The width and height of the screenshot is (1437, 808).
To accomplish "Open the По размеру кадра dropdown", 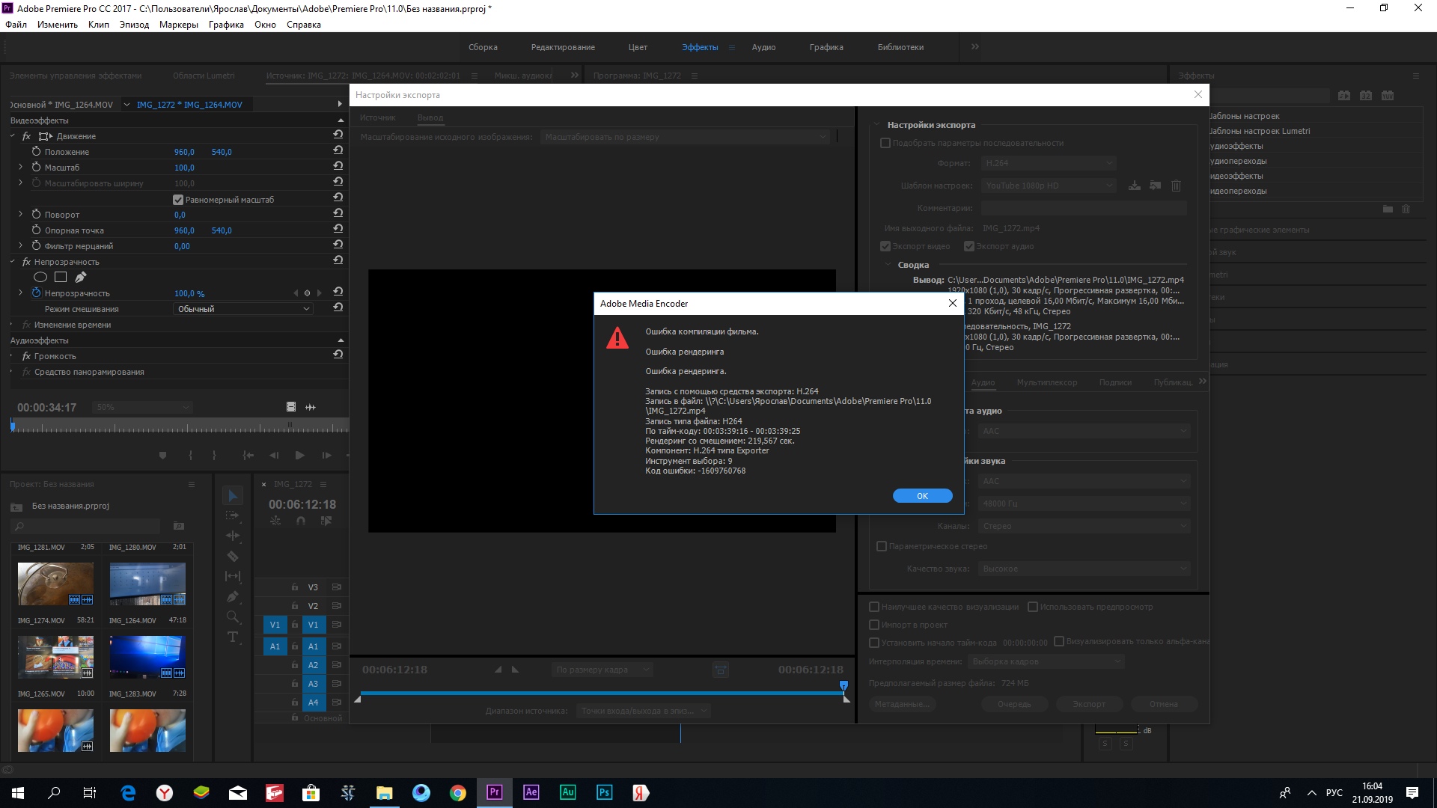I will coord(602,670).
